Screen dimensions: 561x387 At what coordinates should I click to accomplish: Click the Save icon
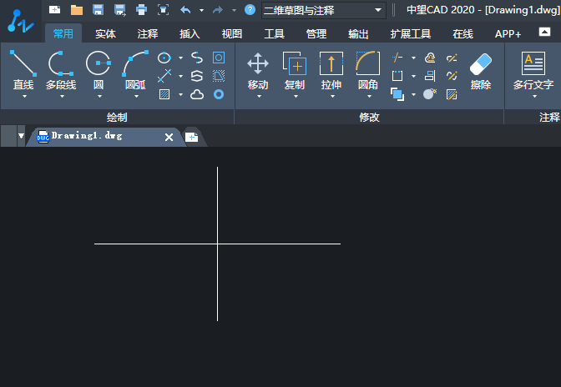pyautogui.click(x=98, y=10)
